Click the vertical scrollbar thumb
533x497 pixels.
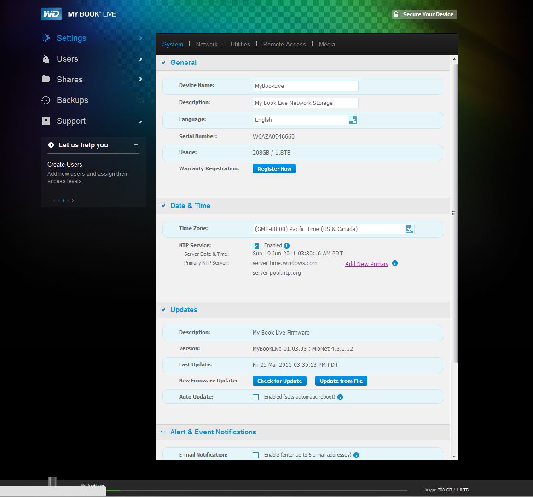[x=454, y=213]
